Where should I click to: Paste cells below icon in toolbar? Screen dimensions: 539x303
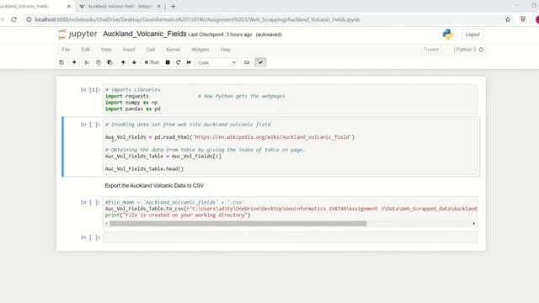click(110, 62)
